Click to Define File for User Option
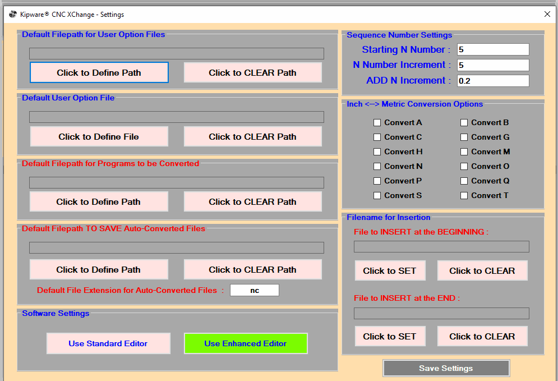Viewport: 558px width, 381px height. coord(99,136)
